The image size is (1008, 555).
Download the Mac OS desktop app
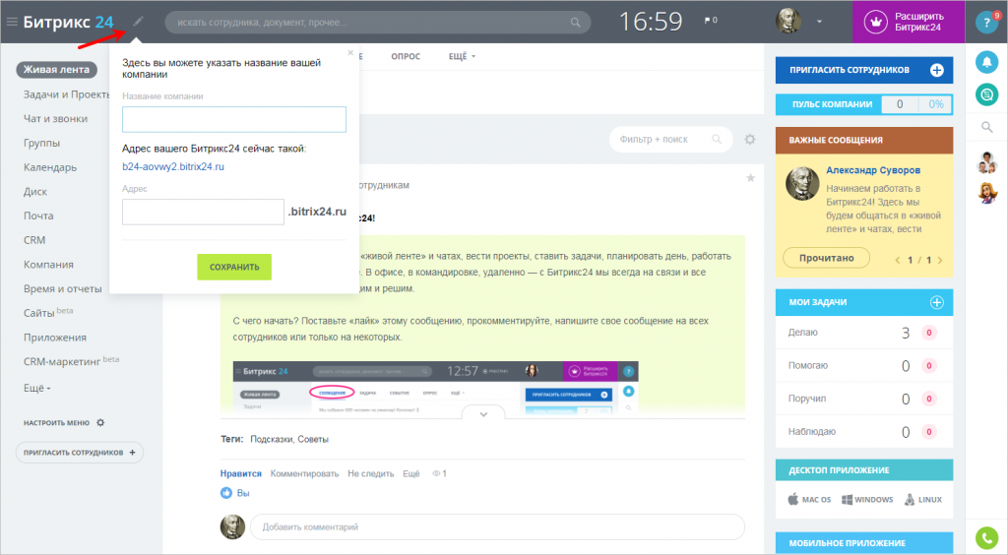pos(810,500)
